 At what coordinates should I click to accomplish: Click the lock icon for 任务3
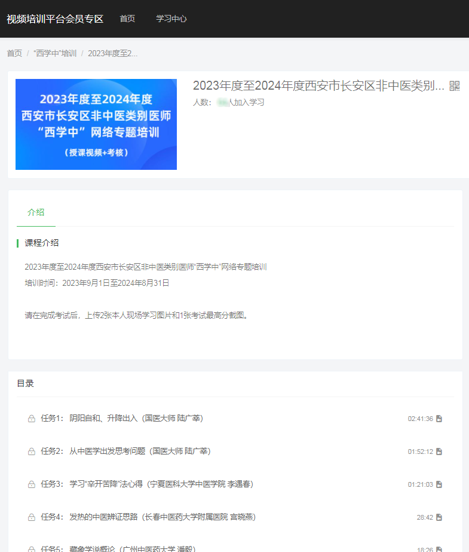pyautogui.click(x=32, y=484)
